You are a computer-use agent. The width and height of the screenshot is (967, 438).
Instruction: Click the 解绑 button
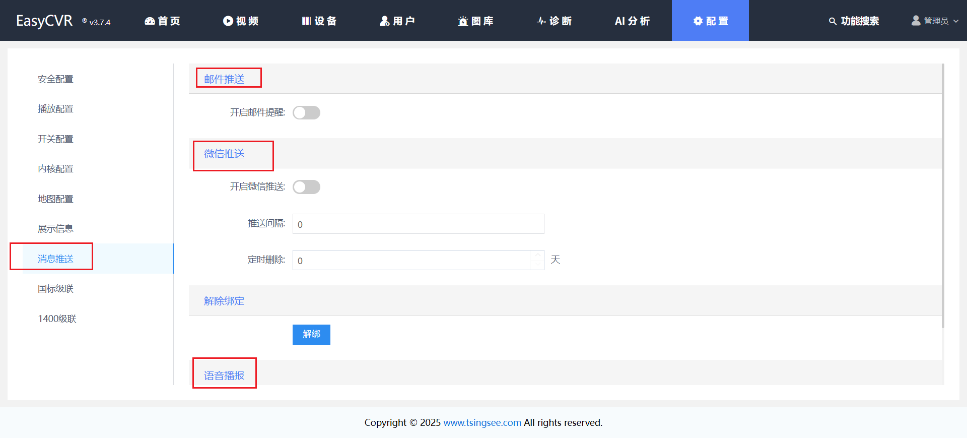(x=311, y=334)
